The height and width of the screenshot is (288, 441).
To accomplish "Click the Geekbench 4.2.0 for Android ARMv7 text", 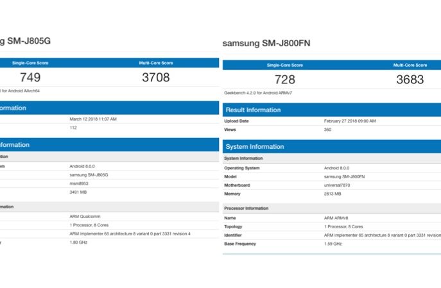I will coord(256,92).
